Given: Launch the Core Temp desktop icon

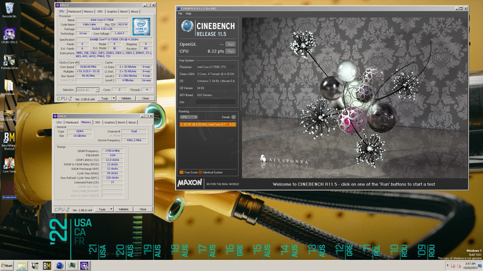Looking at the screenshot, I should pos(9,165).
